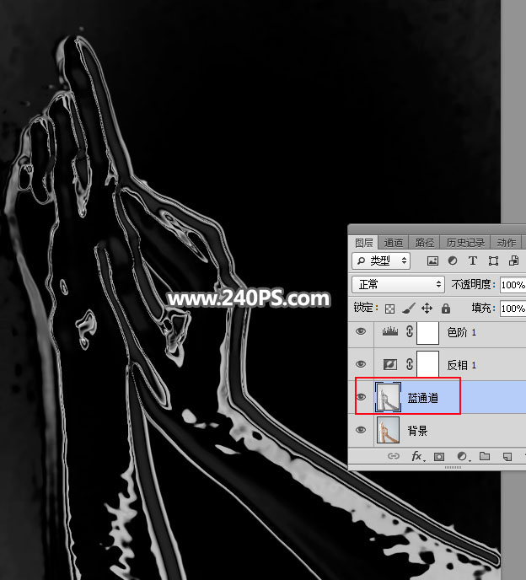Viewport: 526px width, 580px height.
Task: Open the 历史记录 (History) tab
Action: click(x=465, y=243)
